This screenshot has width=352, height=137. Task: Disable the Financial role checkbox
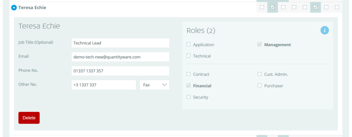tap(189, 85)
